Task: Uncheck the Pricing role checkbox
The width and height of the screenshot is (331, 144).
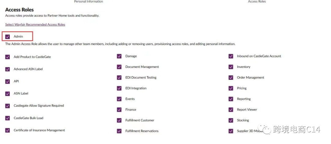Action: (231, 88)
